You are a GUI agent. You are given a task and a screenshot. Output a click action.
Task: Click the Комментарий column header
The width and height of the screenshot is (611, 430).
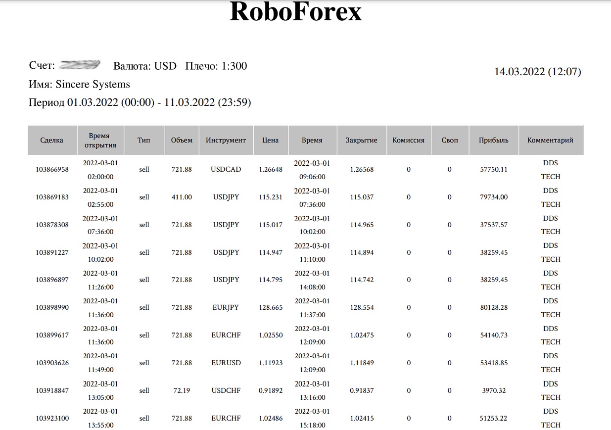[x=550, y=140]
